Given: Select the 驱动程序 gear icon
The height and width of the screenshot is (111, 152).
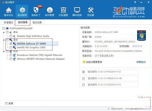Looking at the screenshot, I should click(22, 10).
